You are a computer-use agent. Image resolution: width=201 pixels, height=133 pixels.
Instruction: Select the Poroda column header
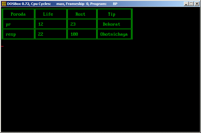[x=18, y=14]
